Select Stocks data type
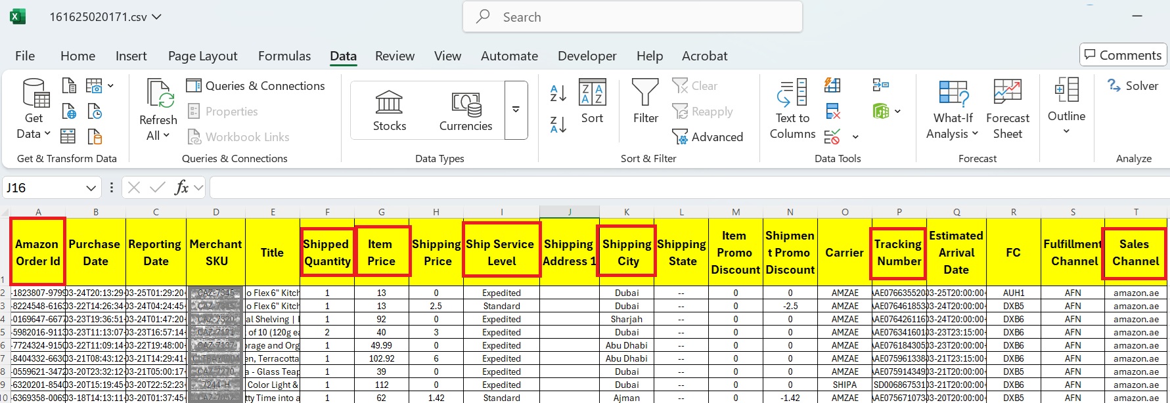The width and height of the screenshot is (1170, 403). 390,111
